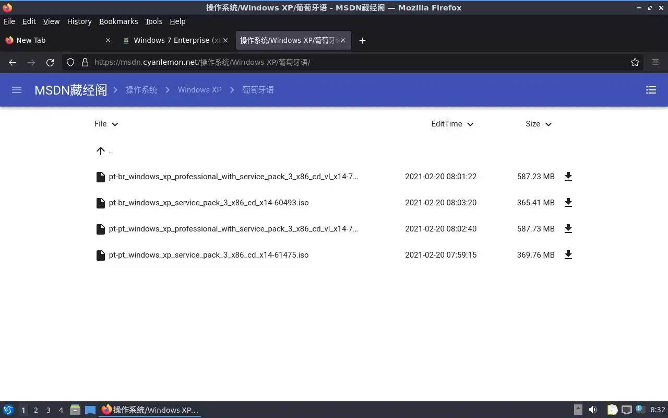Click size value 365.41 MB

pyautogui.click(x=536, y=203)
